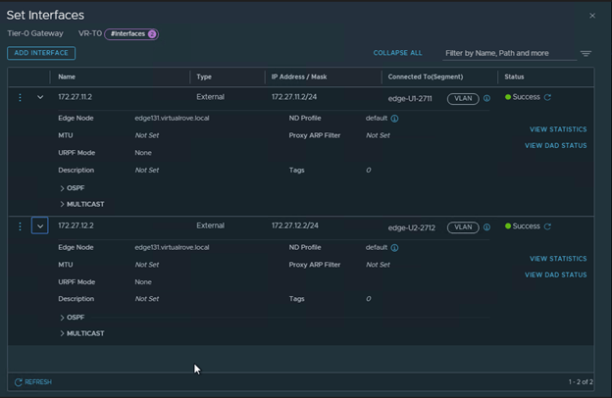Click the ADD INTERFACE button
The width and height of the screenshot is (612, 398).
tap(41, 53)
